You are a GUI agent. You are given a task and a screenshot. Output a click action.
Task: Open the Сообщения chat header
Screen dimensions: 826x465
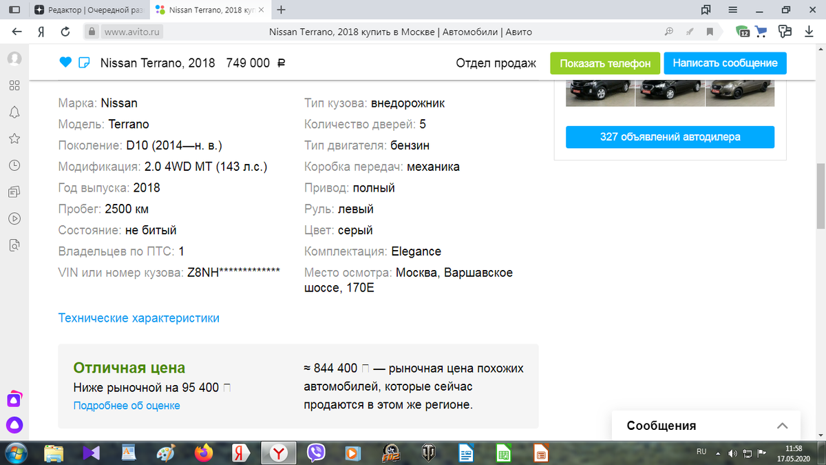click(706, 426)
